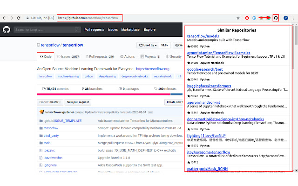298x186 pixels.
Task: Click the Watch button with eye icon
Action: coord(178,45)
